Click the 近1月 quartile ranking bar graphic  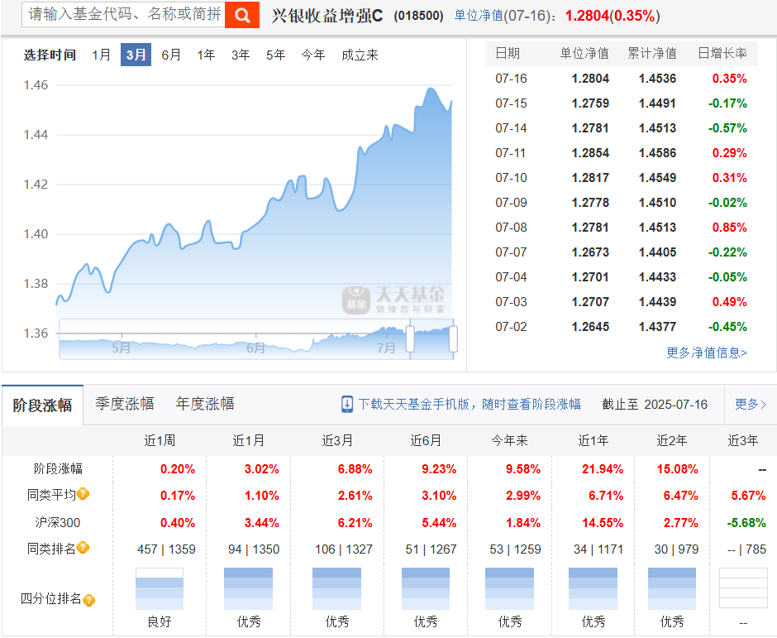tap(248, 589)
